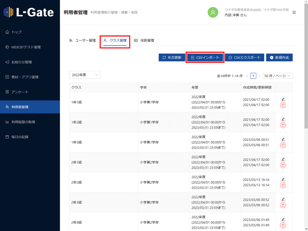Open 毎日の記録 in the sidebar
Image resolution: width=308 pixels, height=231 pixels.
(20, 137)
